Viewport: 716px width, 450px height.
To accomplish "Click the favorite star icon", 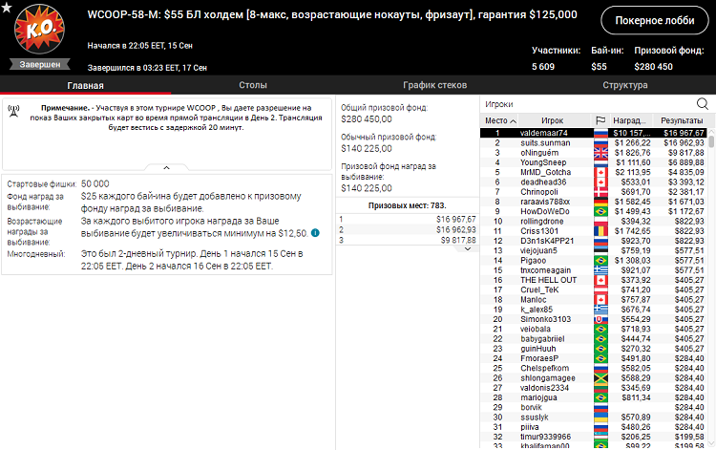I will tap(7, 7).
